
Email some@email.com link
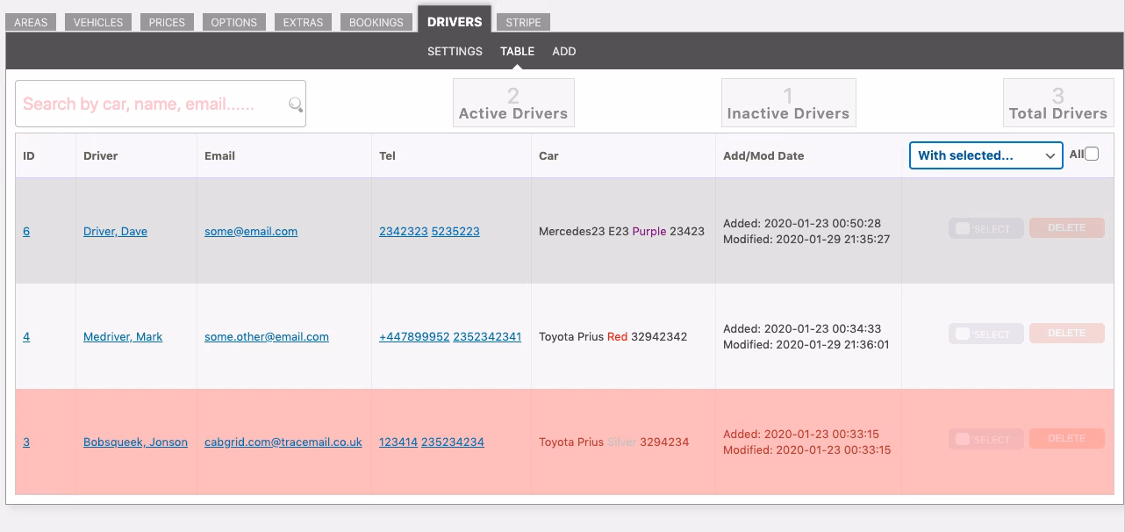coord(251,231)
